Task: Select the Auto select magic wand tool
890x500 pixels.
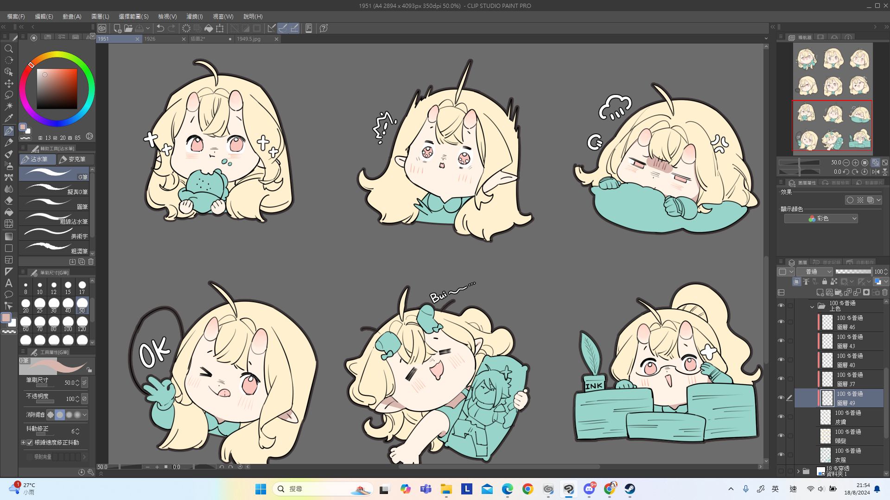Action: tap(8, 106)
